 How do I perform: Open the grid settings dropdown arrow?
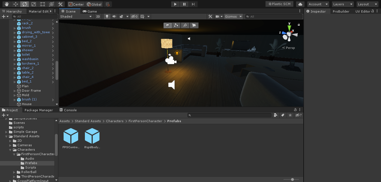coord(148,16)
